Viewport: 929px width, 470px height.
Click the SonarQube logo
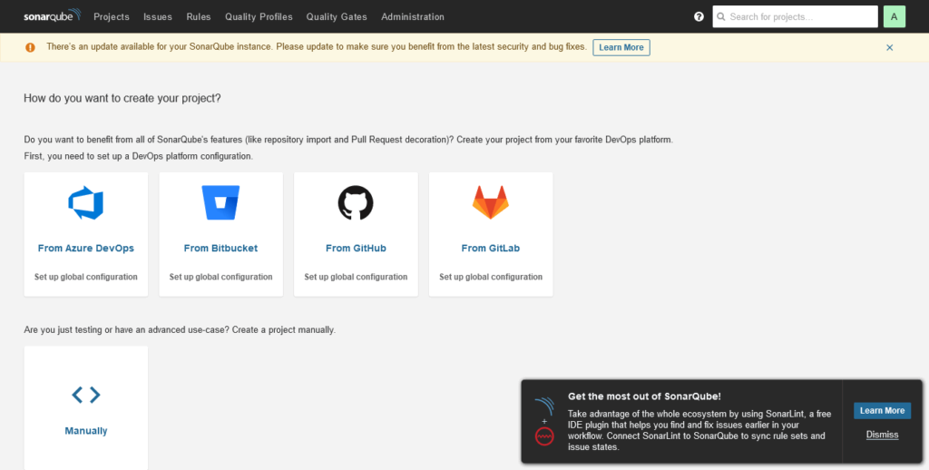(x=52, y=16)
